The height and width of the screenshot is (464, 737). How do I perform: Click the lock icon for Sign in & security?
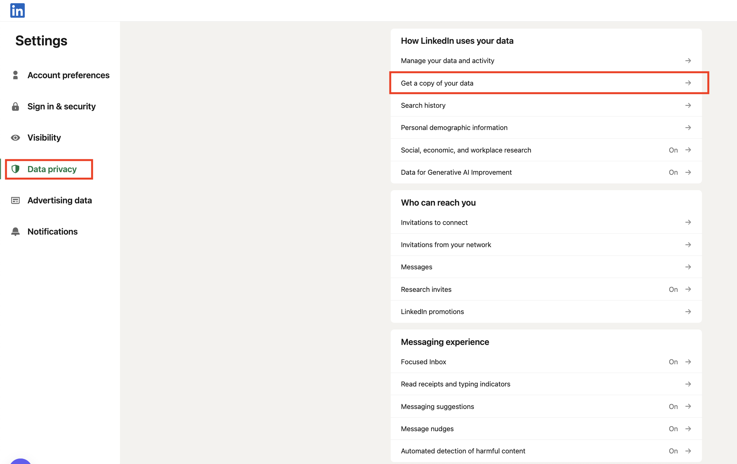tap(15, 107)
